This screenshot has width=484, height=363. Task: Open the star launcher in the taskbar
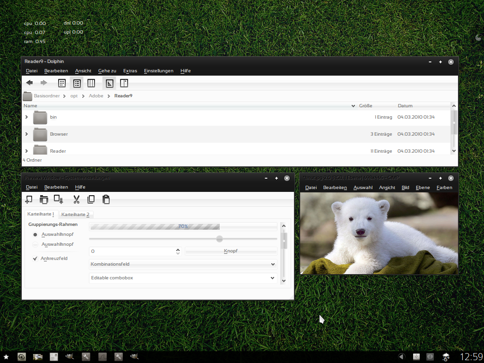pyautogui.click(x=6, y=357)
